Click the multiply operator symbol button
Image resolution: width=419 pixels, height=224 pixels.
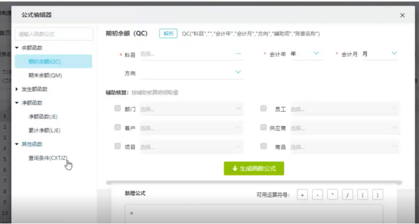pyautogui.click(x=332, y=195)
